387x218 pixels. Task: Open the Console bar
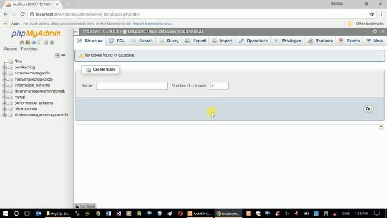coord(85,206)
